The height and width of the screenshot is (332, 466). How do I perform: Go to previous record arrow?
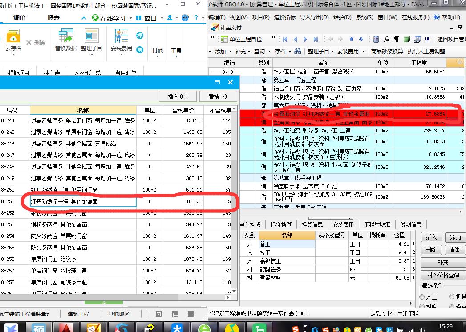[296, 39]
